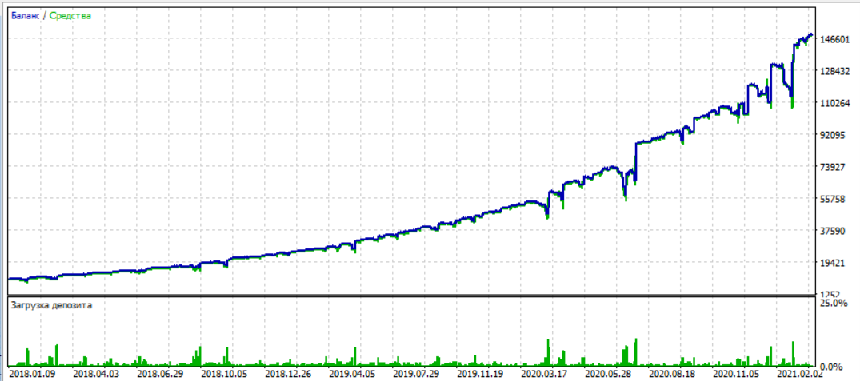Click the 2018.10.05 date label
The height and width of the screenshot is (381, 860).
pyautogui.click(x=224, y=375)
